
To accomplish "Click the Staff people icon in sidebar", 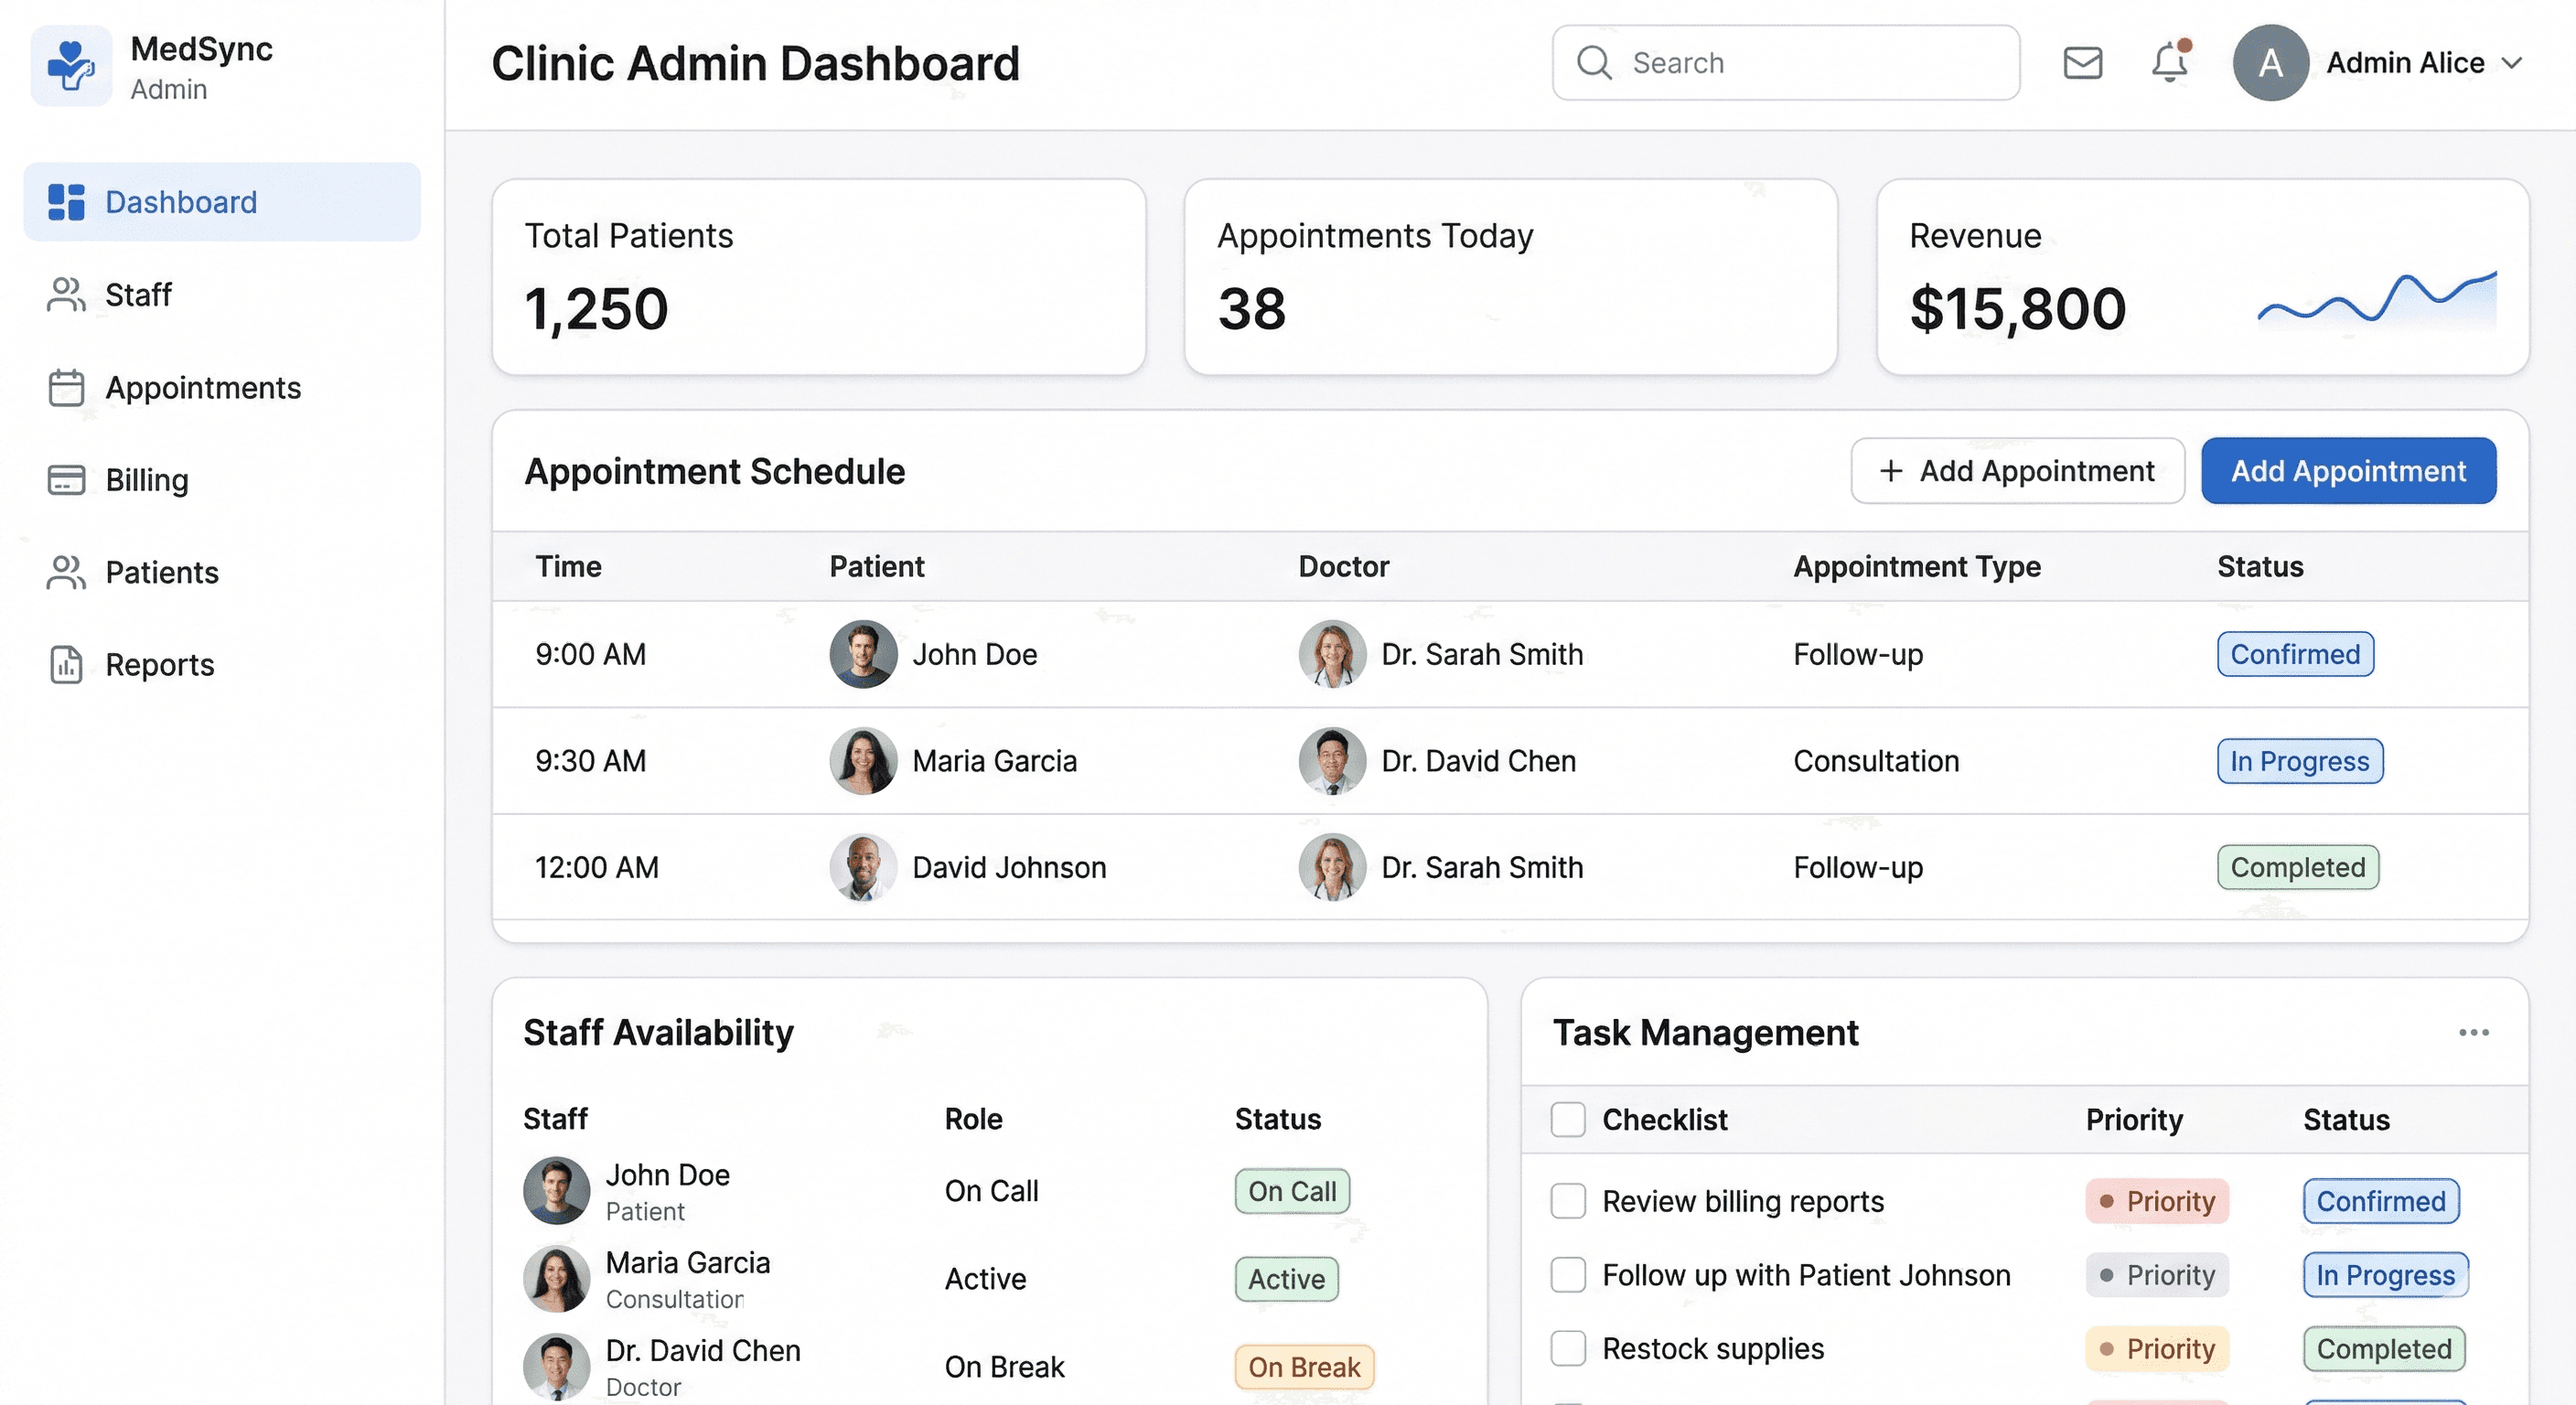I will point(66,295).
